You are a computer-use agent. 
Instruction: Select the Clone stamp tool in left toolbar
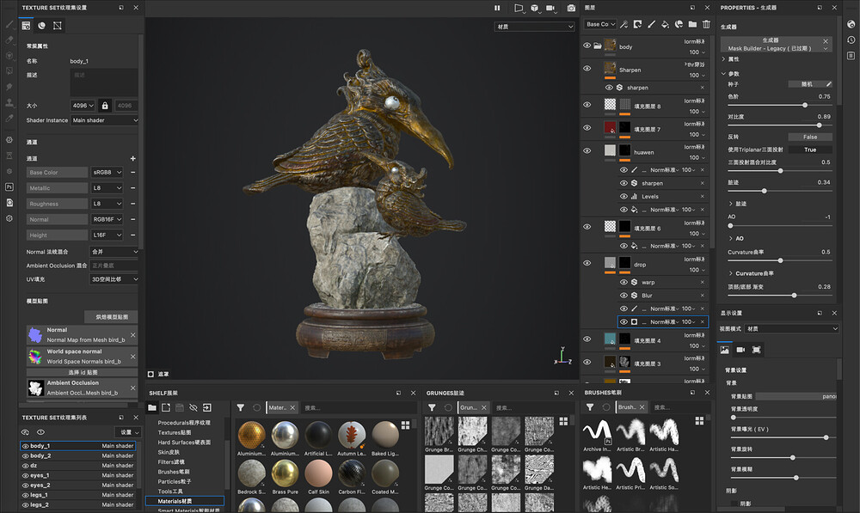coord(9,102)
